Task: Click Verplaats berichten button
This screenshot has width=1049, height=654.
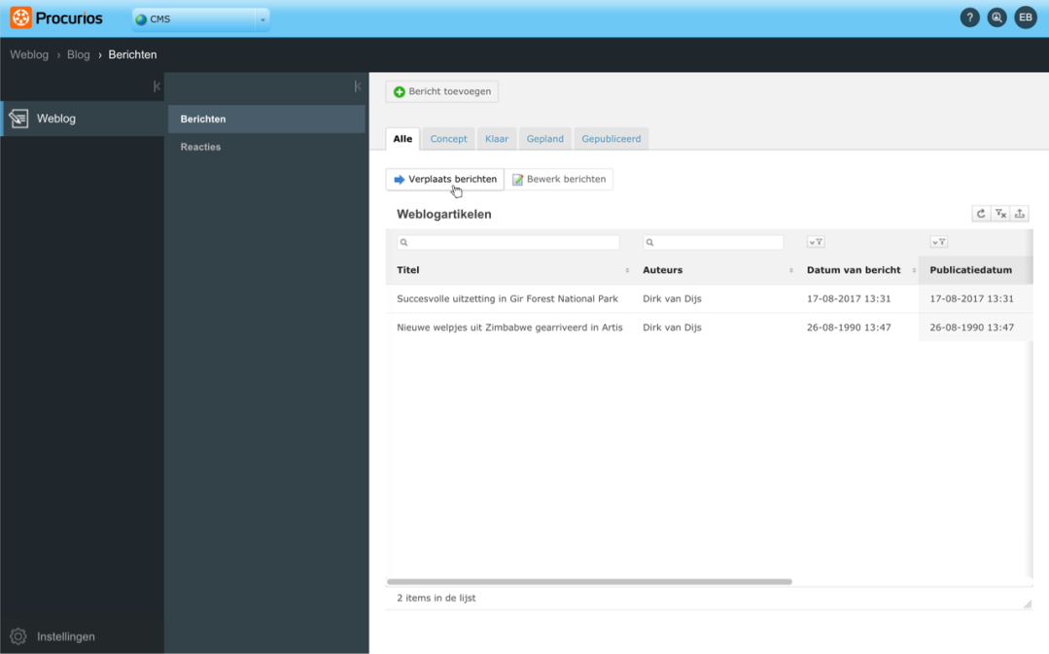Action: click(x=445, y=179)
